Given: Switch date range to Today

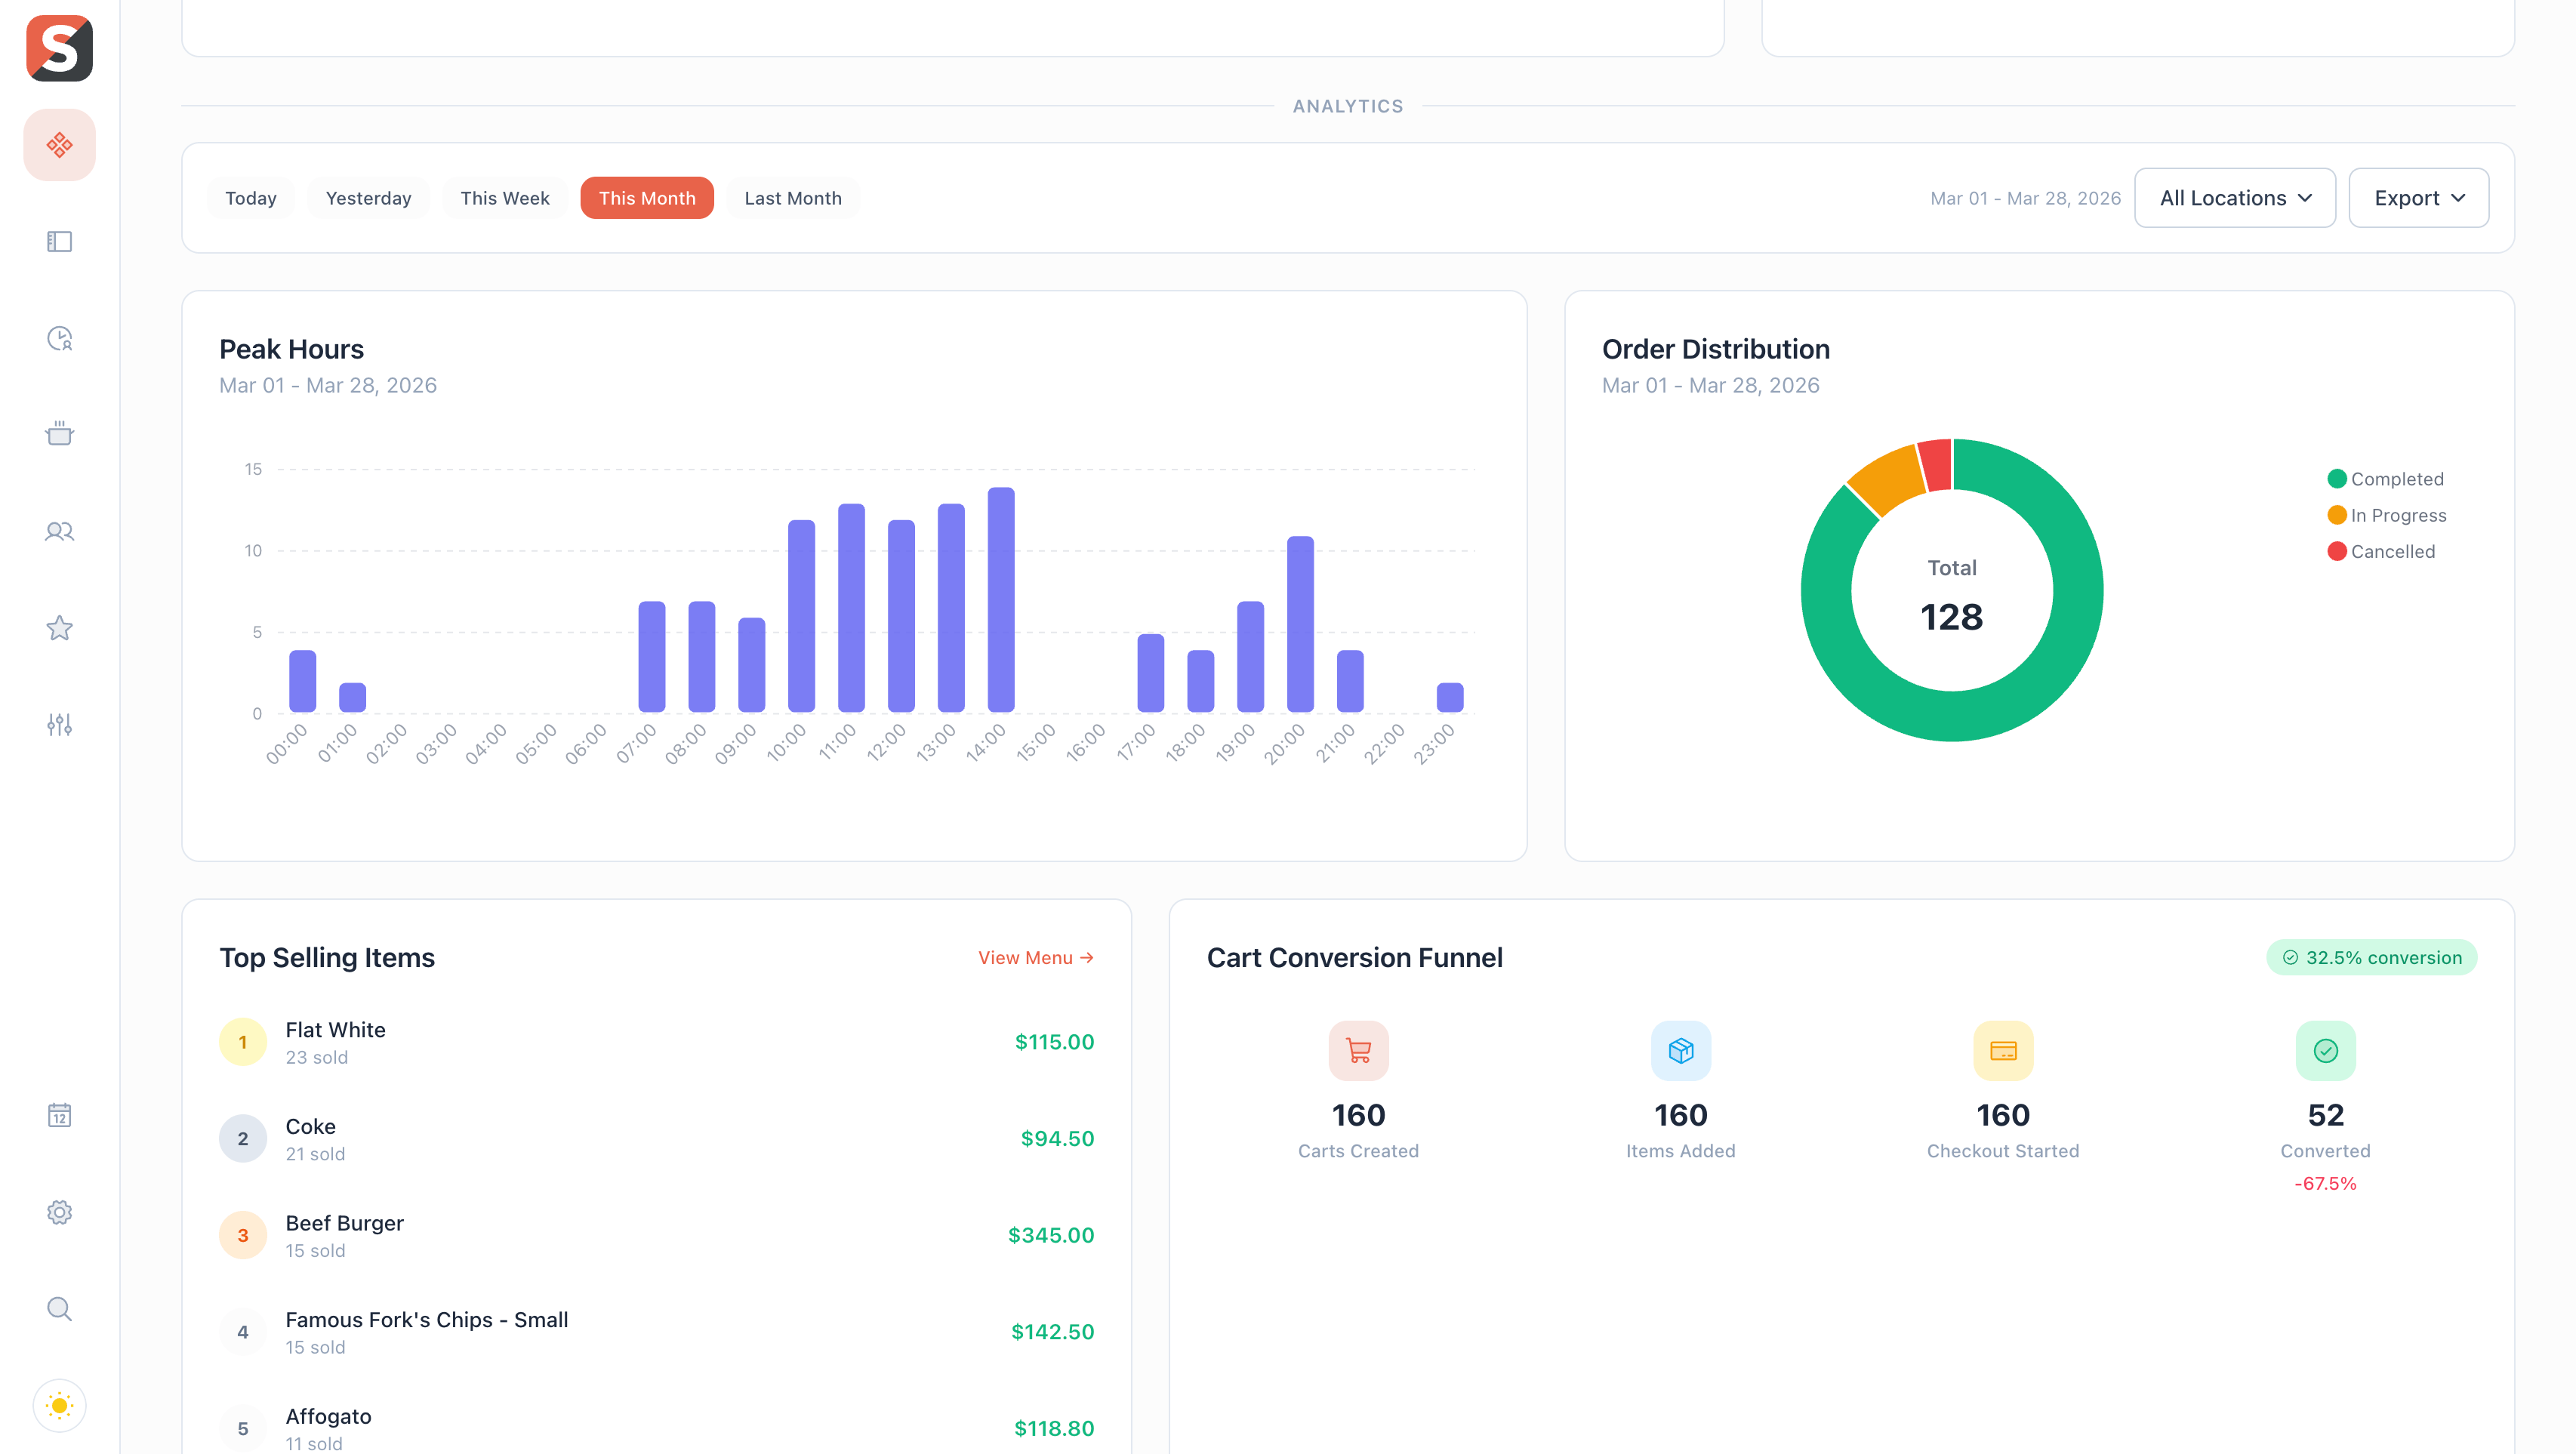Looking at the screenshot, I should [x=250, y=197].
